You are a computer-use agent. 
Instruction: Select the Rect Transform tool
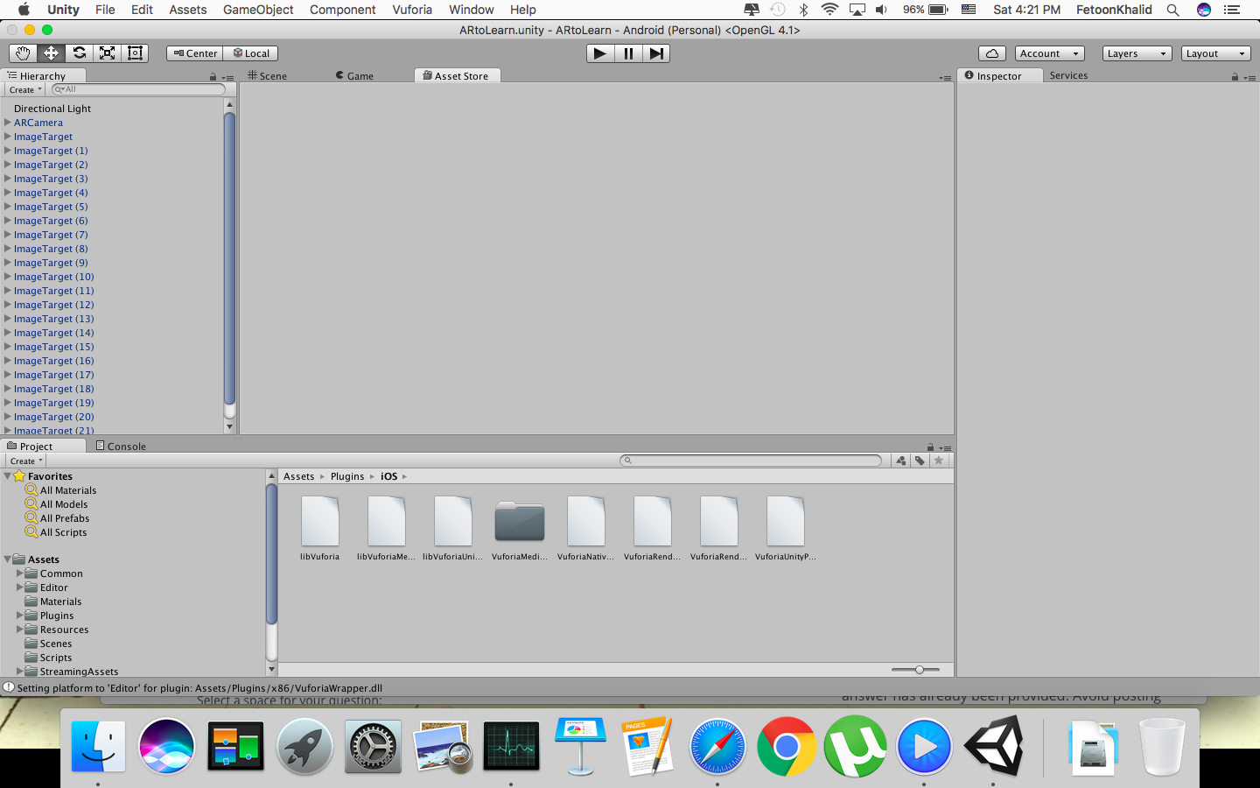pos(135,53)
